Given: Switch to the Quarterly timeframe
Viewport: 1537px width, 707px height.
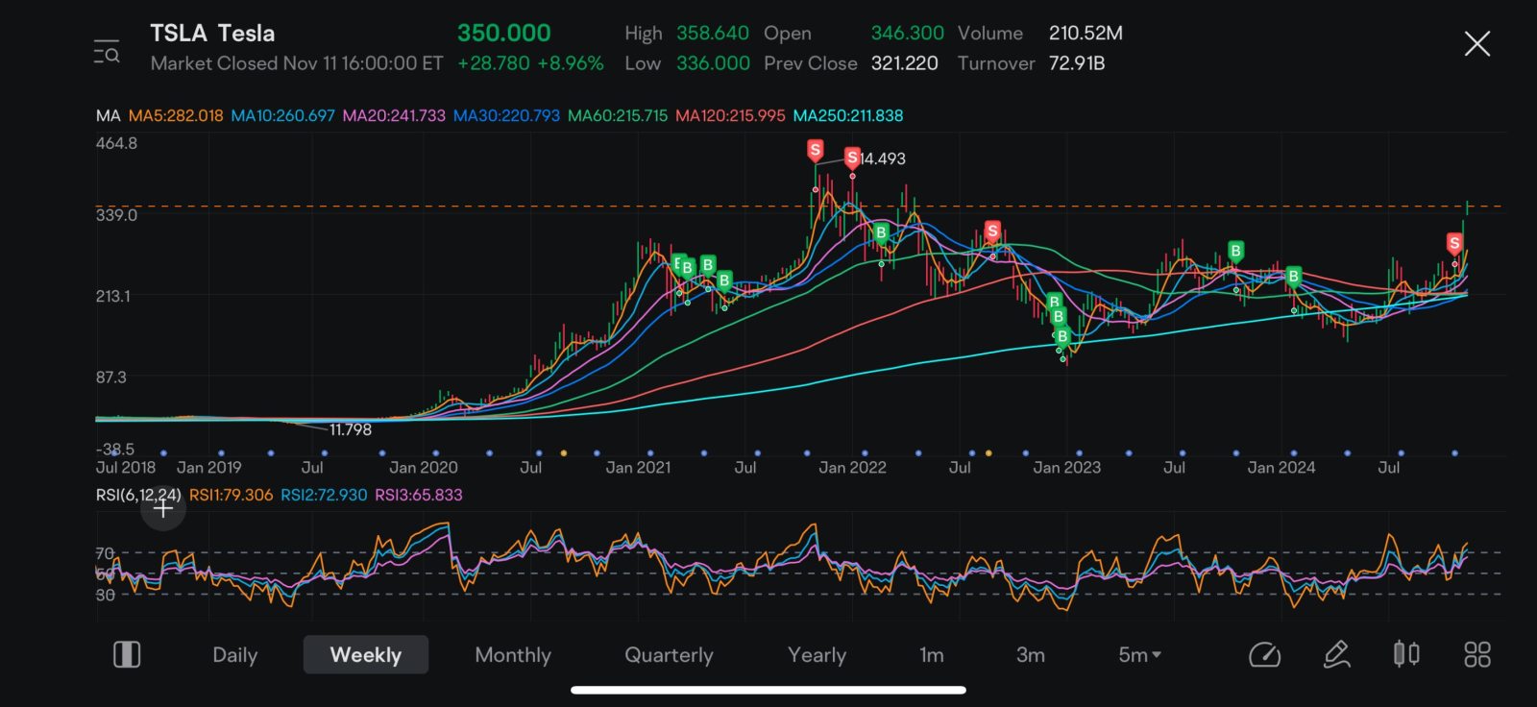Looking at the screenshot, I should 669,655.
